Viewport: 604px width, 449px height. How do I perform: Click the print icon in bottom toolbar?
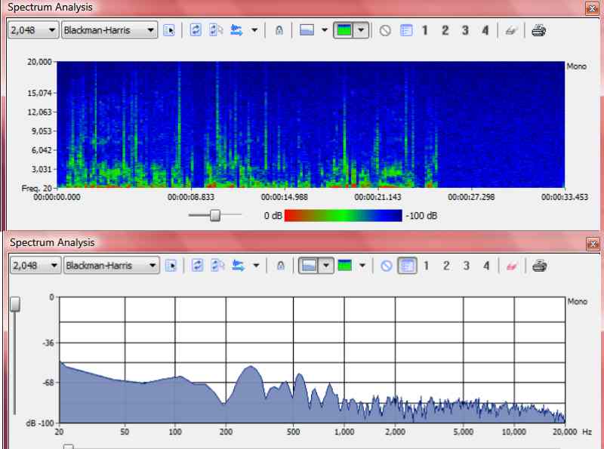coord(538,266)
